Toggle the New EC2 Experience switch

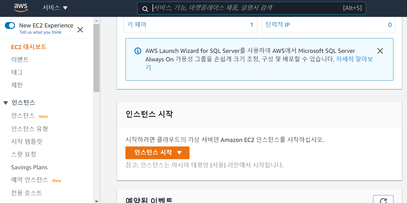[x=10, y=26]
